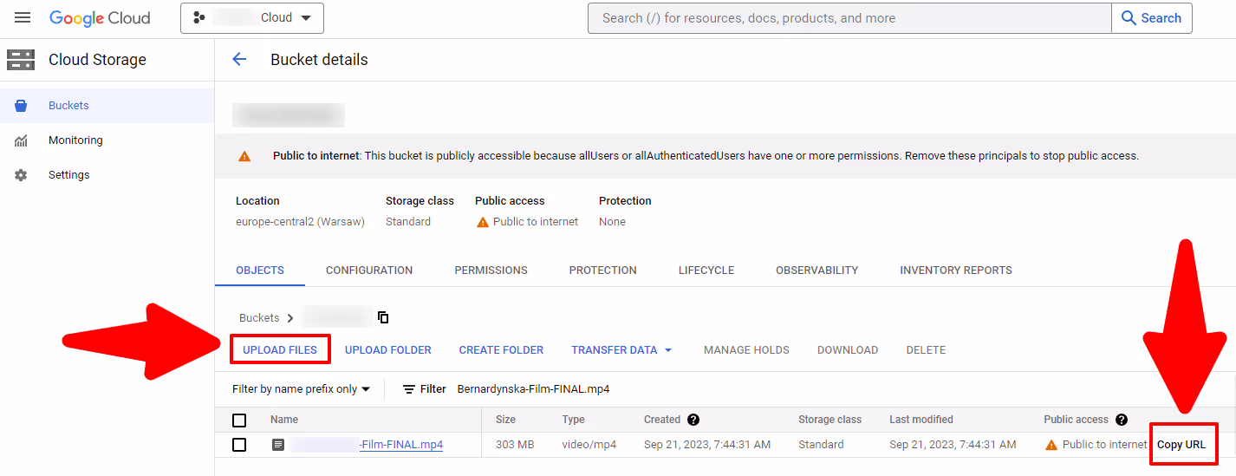Click the video/mp4 type cell

[x=589, y=445]
